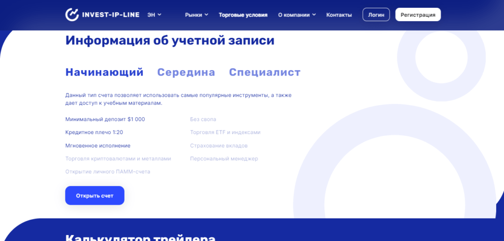Click Мгновенное исполнение text
The width and height of the screenshot is (504, 241).
(98, 145)
